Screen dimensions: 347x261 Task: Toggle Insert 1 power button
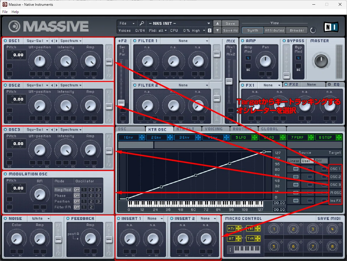pyautogui.click(x=118, y=219)
